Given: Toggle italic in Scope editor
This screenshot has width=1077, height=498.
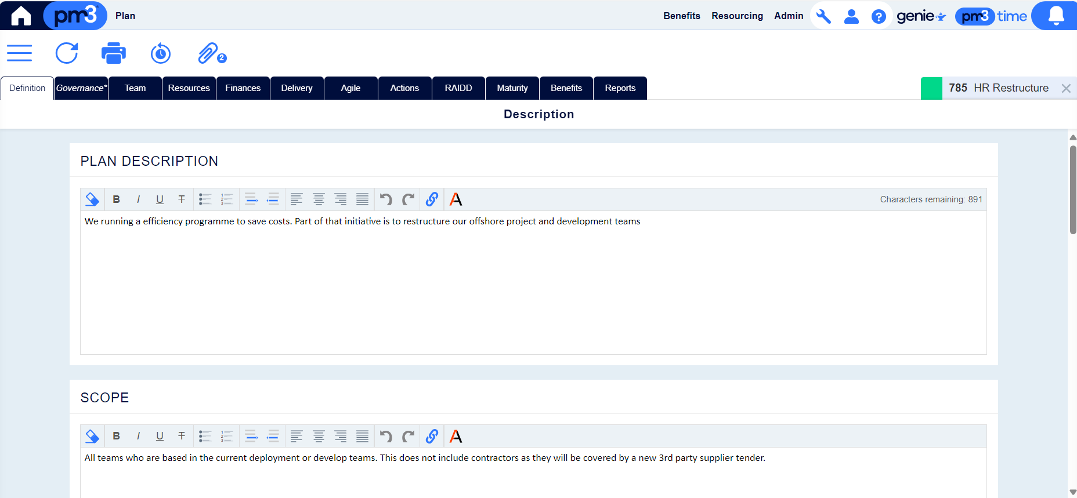Looking at the screenshot, I should point(138,436).
